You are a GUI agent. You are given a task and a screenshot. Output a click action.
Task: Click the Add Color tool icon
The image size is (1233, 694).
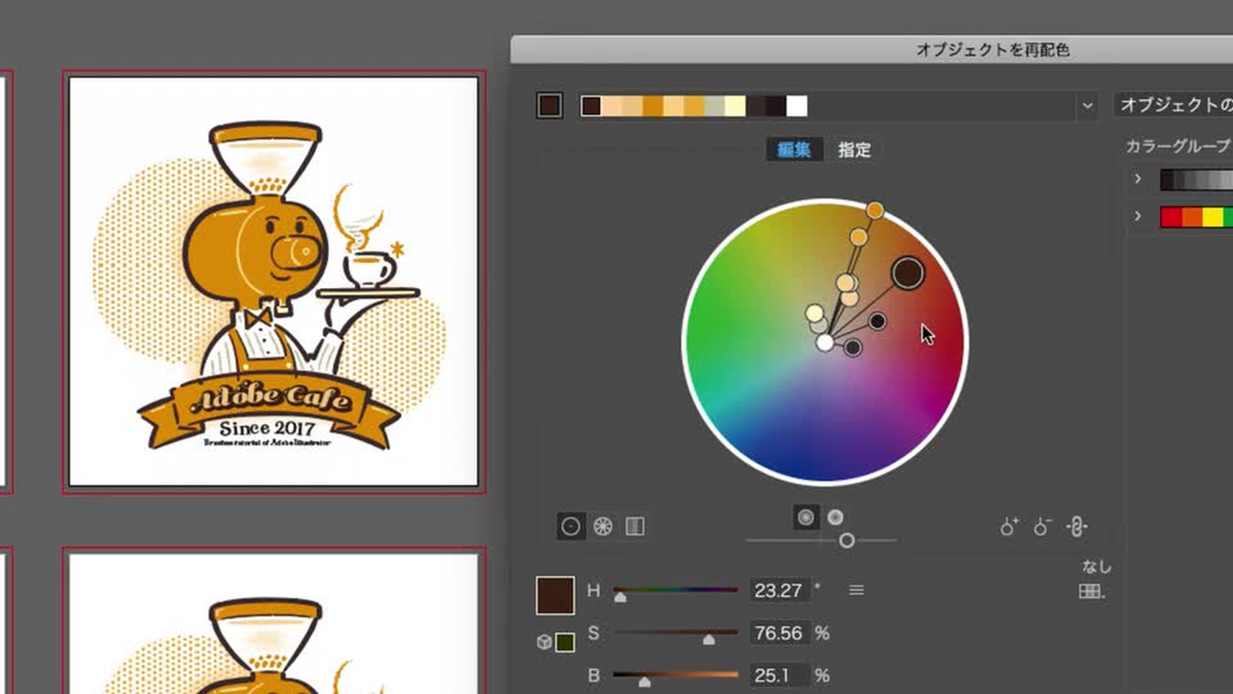pos(1009,527)
